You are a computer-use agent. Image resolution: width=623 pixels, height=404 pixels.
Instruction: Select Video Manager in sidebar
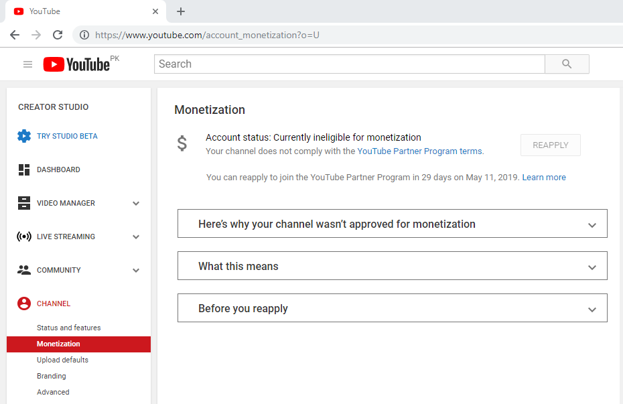tap(66, 203)
